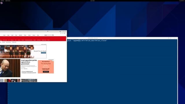
Task: Click the 'appmenu:minimize,maximize,close' terminal text
Action: point(90,40)
